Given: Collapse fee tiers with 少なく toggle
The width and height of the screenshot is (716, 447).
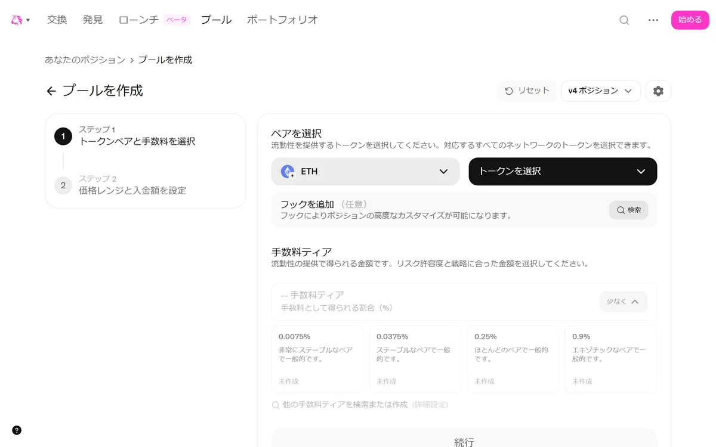Looking at the screenshot, I should pyautogui.click(x=623, y=302).
